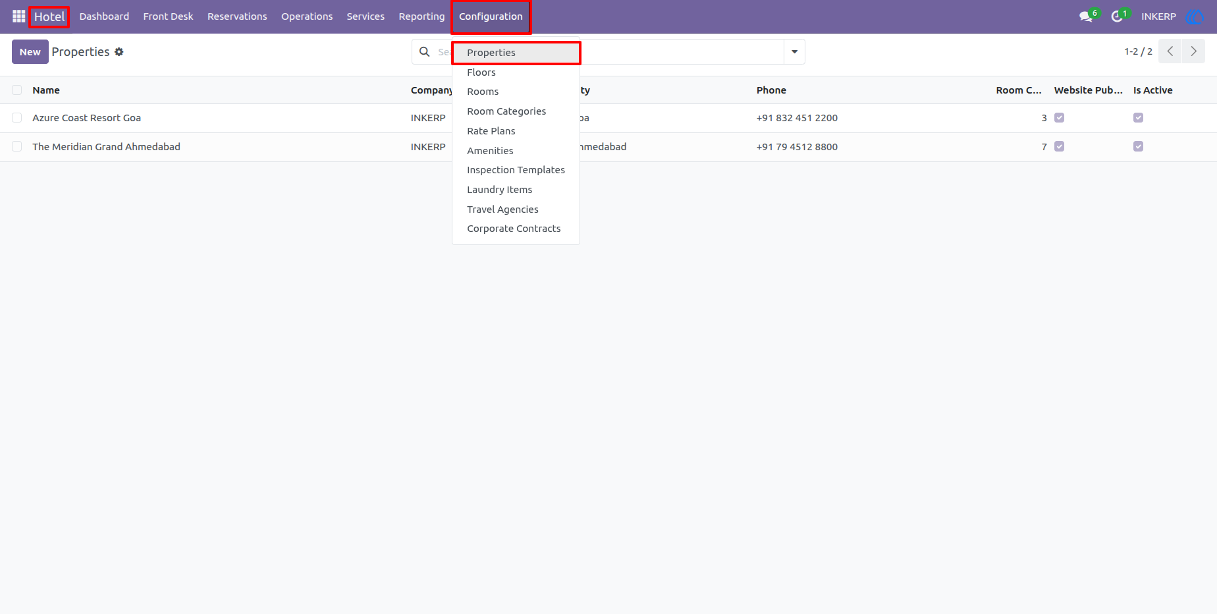Open the Properties gear actions icon
1217x614 pixels.
119,51
